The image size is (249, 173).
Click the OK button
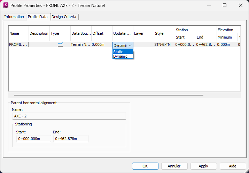pos(145,166)
